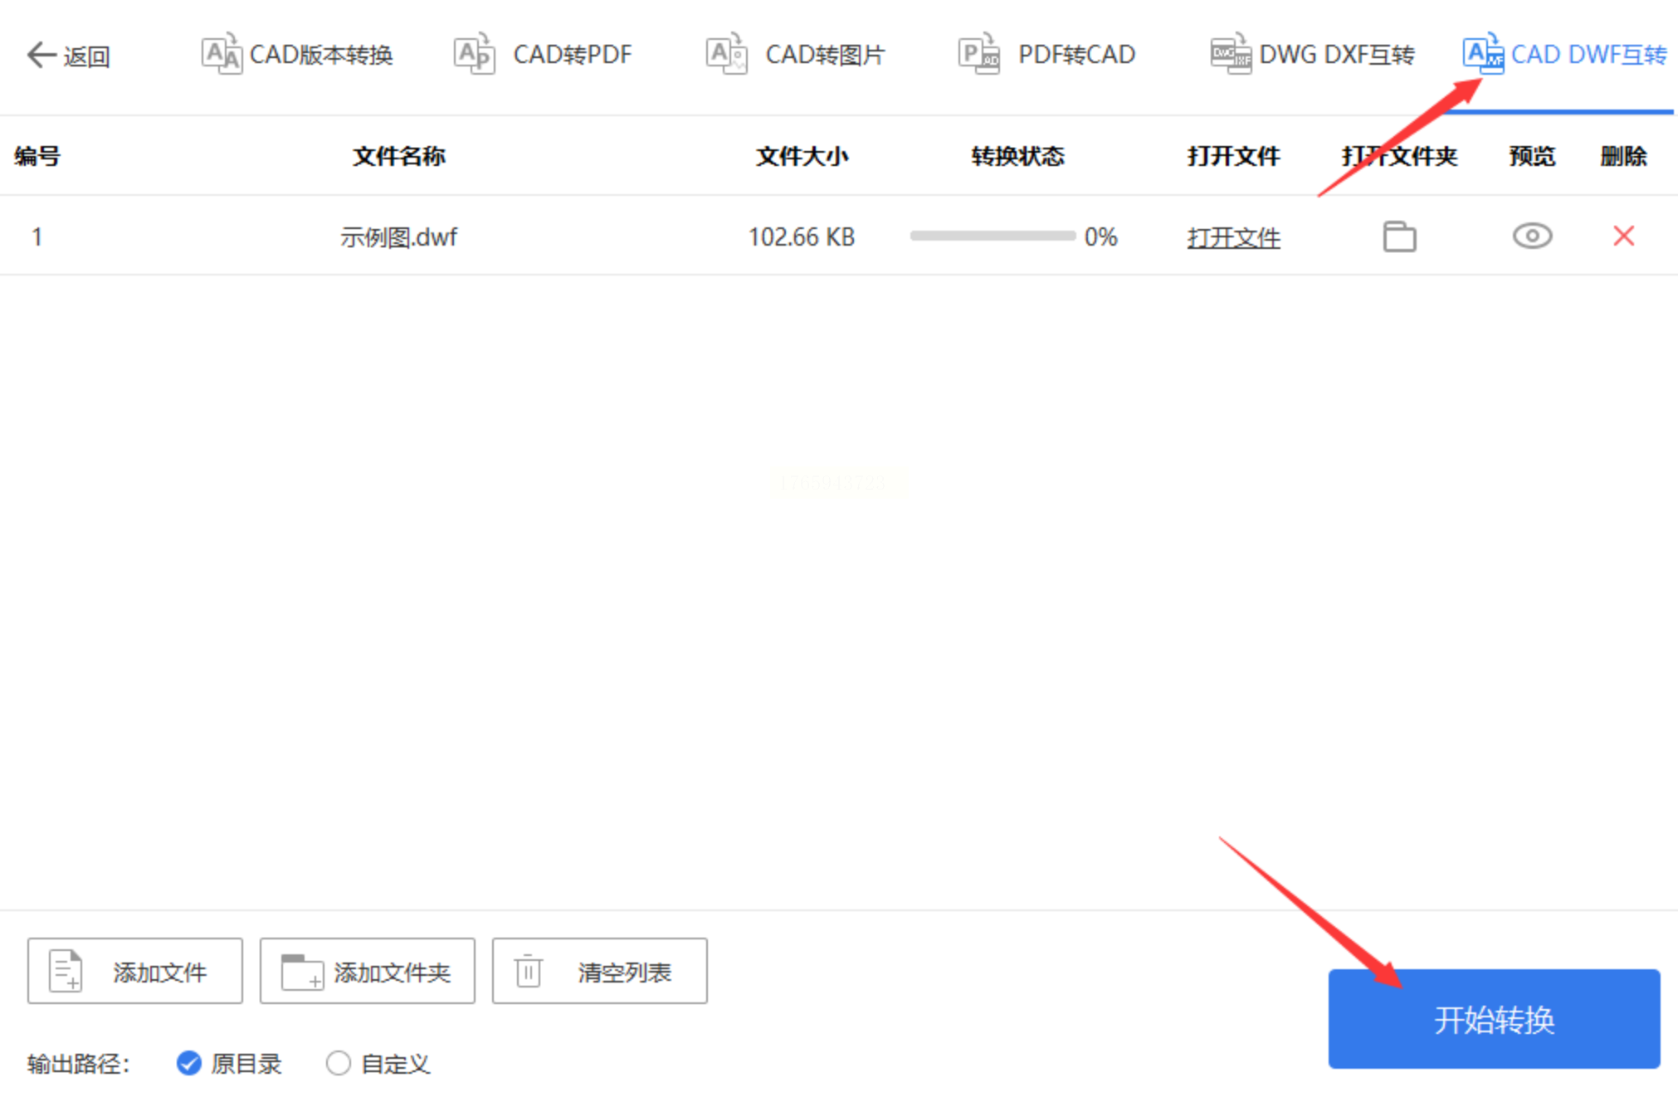The height and width of the screenshot is (1097, 1678).
Task: Click the DWG DXF互转 tab icon
Action: (1230, 55)
